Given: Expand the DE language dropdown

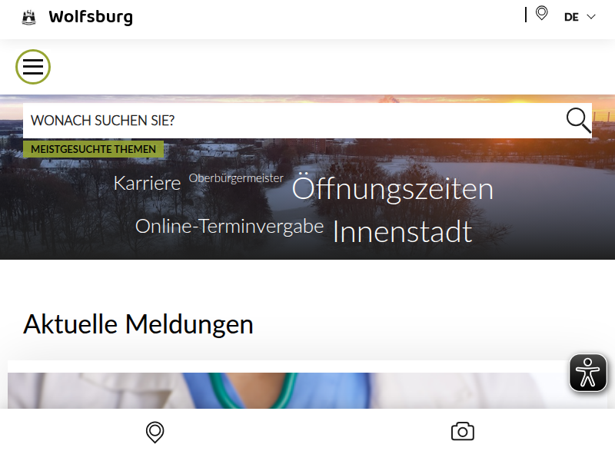Looking at the screenshot, I should pyautogui.click(x=580, y=17).
